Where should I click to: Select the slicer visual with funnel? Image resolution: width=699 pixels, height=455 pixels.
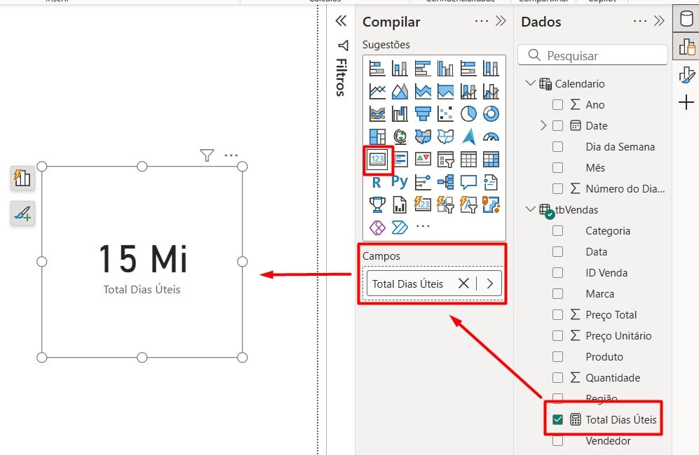tap(445, 160)
